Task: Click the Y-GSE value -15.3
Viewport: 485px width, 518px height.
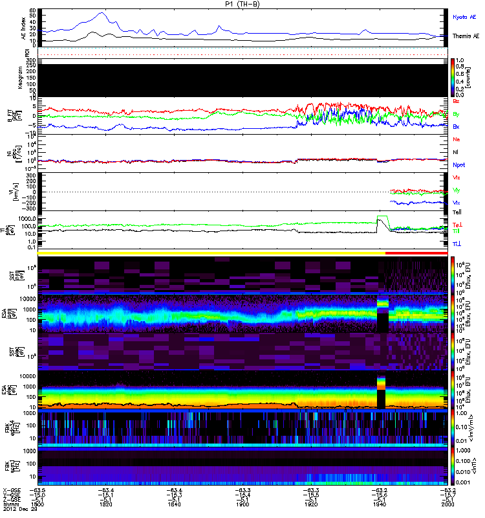Action: pos(174,495)
